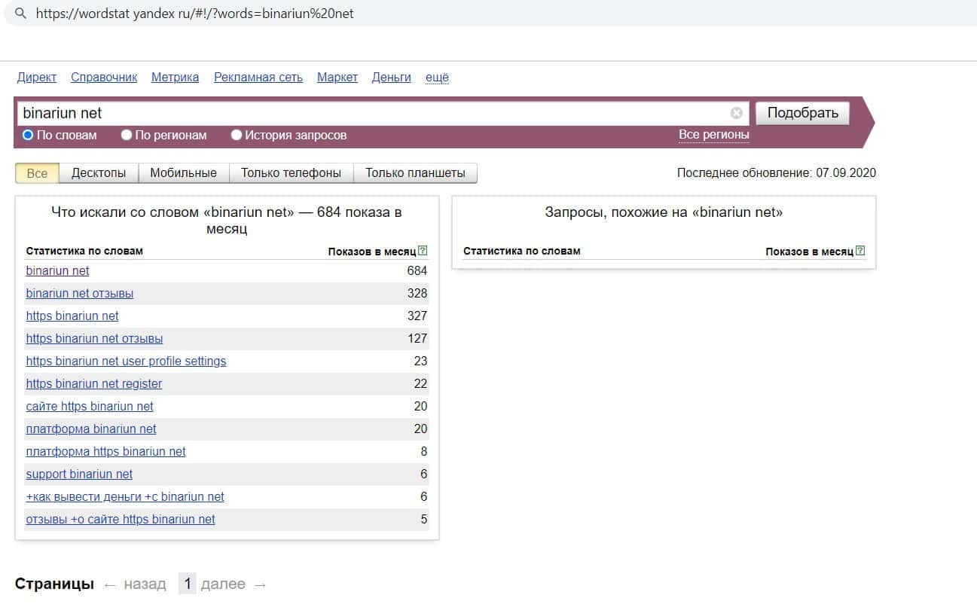Image resolution: width=977 pixels, height=604 pixels.
Task: Open the 'binariun net отзывы' query link
Action: [x=80, y=293]
